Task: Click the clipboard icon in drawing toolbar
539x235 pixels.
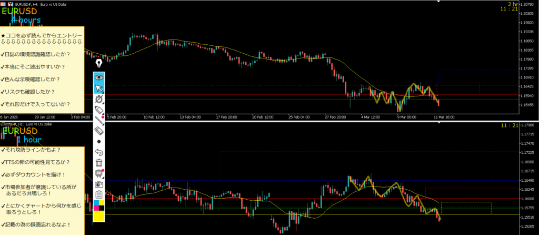Action: 98,195
